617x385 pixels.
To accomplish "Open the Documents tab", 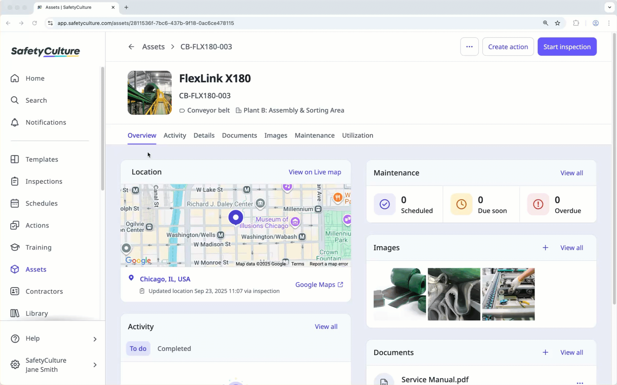I will point(239,135).
